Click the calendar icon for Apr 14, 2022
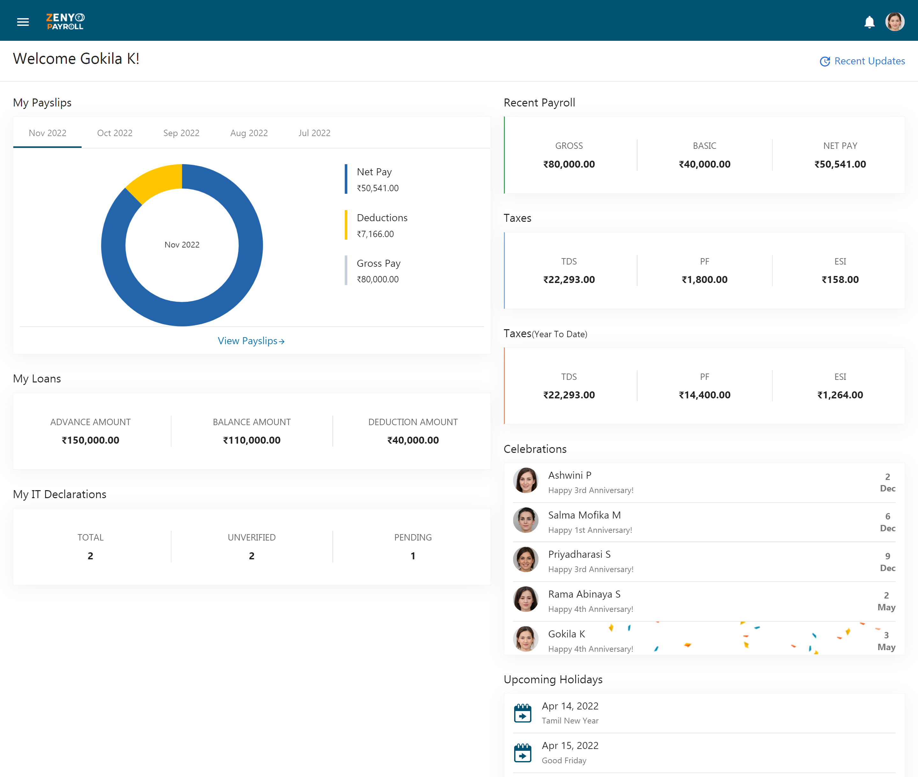 pyautogui.click(x=522, y=713)
